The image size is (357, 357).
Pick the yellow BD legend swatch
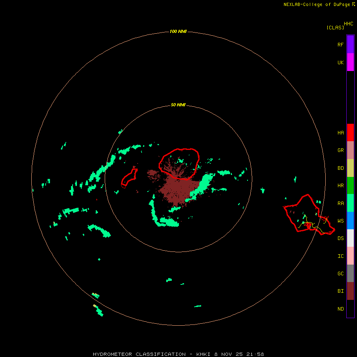[350, 168]
